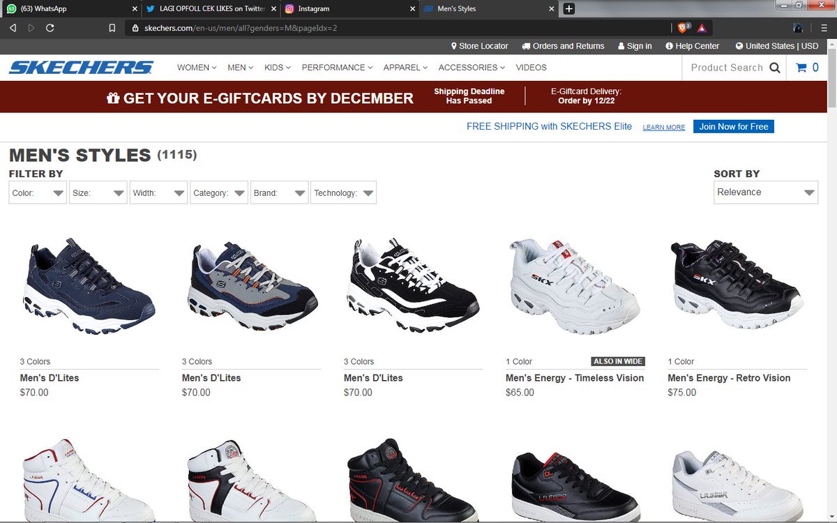837x523 pixels.
Task: Close the Twitter tab
Action: (x=273, y=9)
